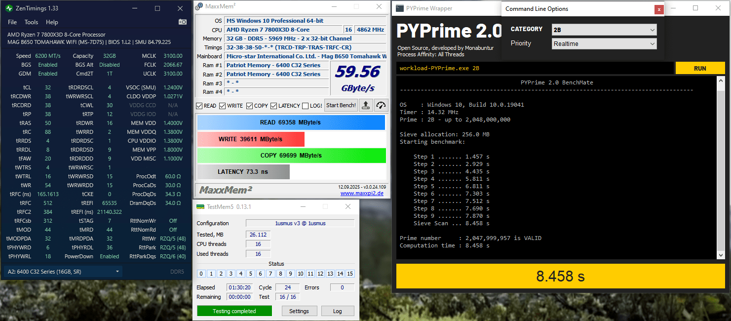The width and height of the screenshot is (731, 321).
Task: Minimize the MaxxMem window
Action: [x=334, y=6]
